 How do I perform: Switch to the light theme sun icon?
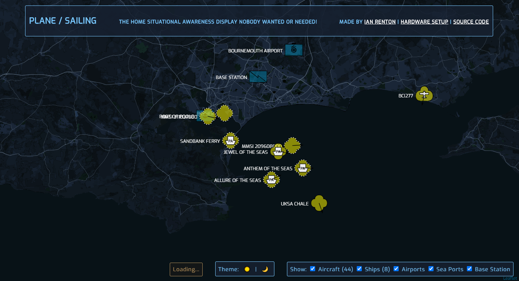pos(247,269)
